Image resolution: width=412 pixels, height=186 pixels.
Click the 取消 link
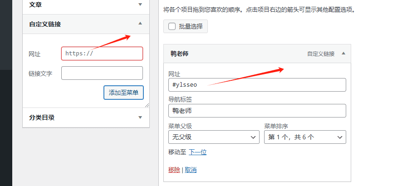click(x=191, y=170)
